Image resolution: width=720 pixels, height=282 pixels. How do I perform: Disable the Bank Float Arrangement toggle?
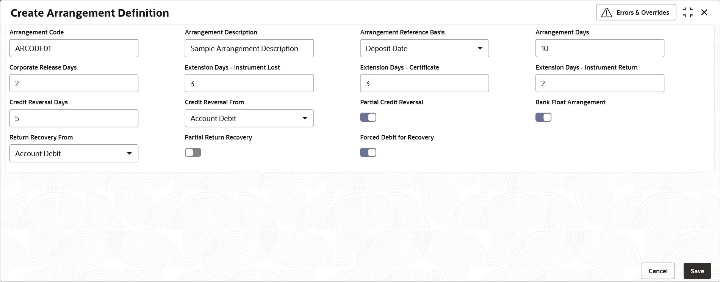[543, 117]
